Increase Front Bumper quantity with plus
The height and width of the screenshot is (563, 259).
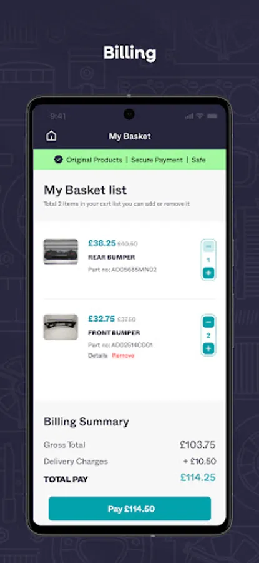(x=208, y=348)
